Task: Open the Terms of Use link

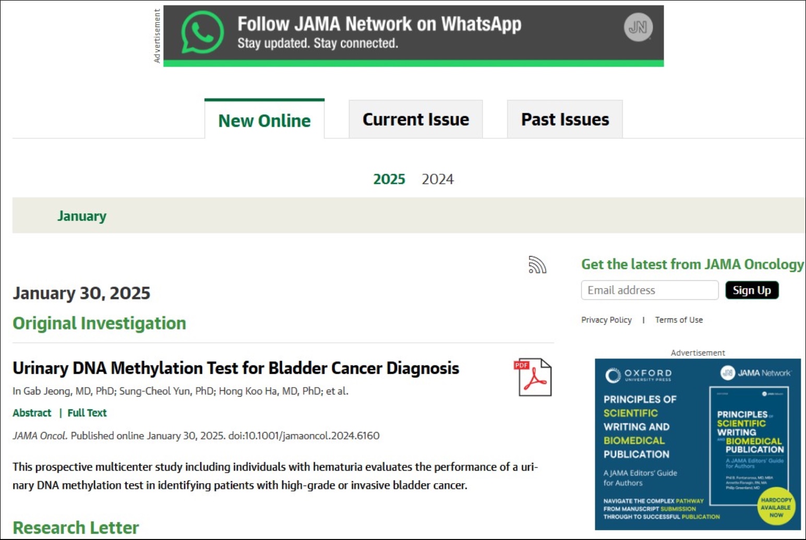Action: (679, 320)
